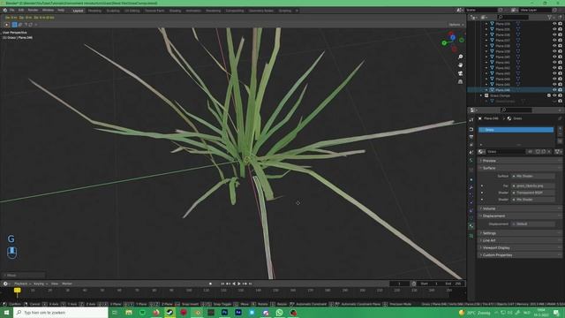
Task: Switch to the UV Editing workspace tab
Action: point(132,11)
